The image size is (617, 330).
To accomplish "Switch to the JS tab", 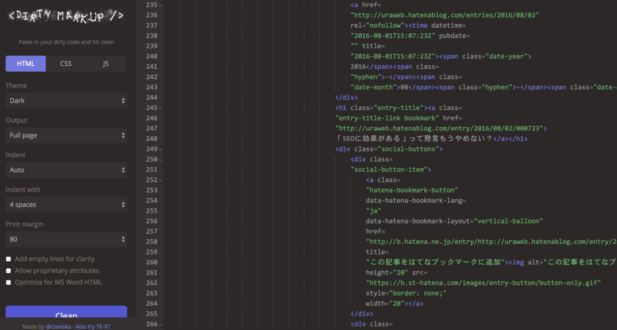I will [x=106, y=63].
